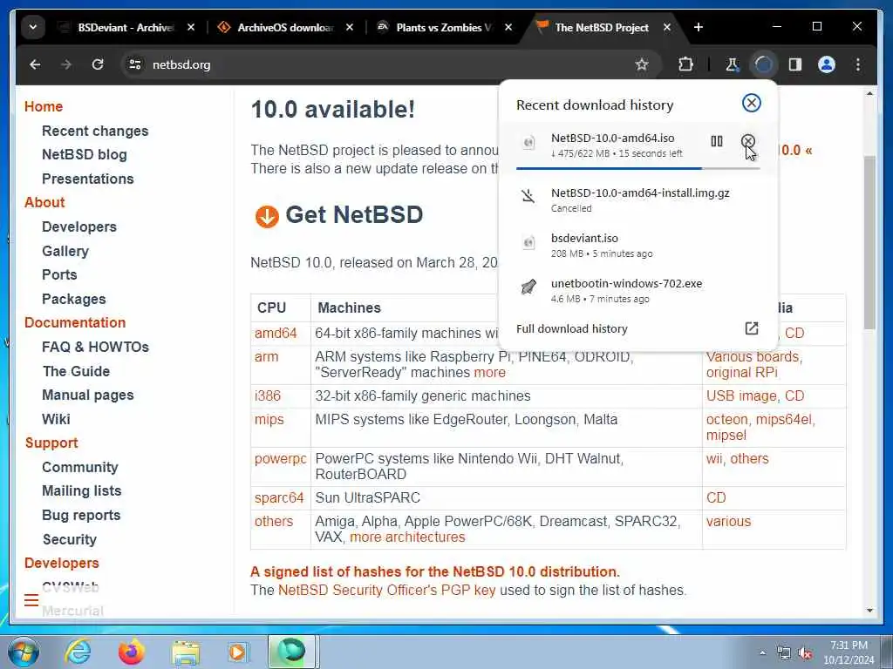This screenshot has height=669, width=893.
Task: Click the scrollbar down arrow
Action: click(869, 611)
